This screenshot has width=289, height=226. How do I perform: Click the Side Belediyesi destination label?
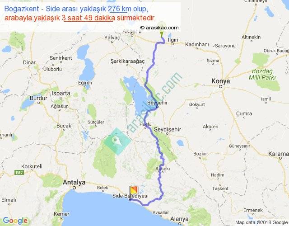(x=131, y=196)
